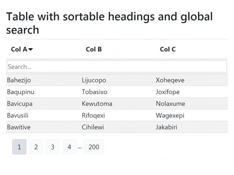The image size is (234, 175).
Task: Select the Bawitive row
Action: [x=19, y=127]
